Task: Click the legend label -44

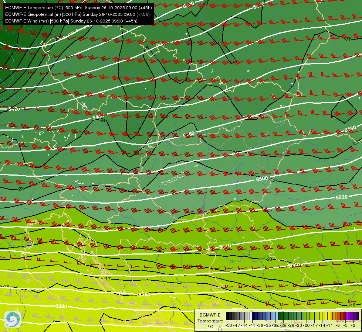Action: pos(244,325)
